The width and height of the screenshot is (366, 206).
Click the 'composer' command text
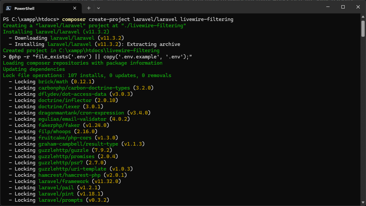coord(74,19)
